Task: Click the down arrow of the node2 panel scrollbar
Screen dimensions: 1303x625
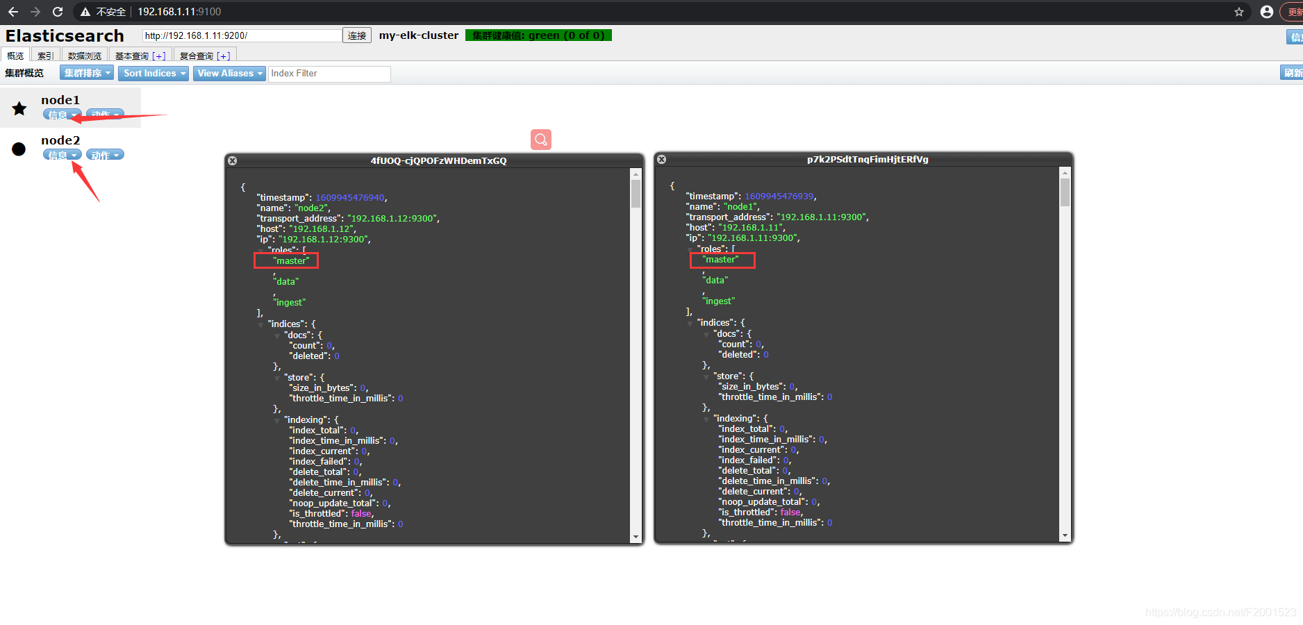Action: click(636, 537)
